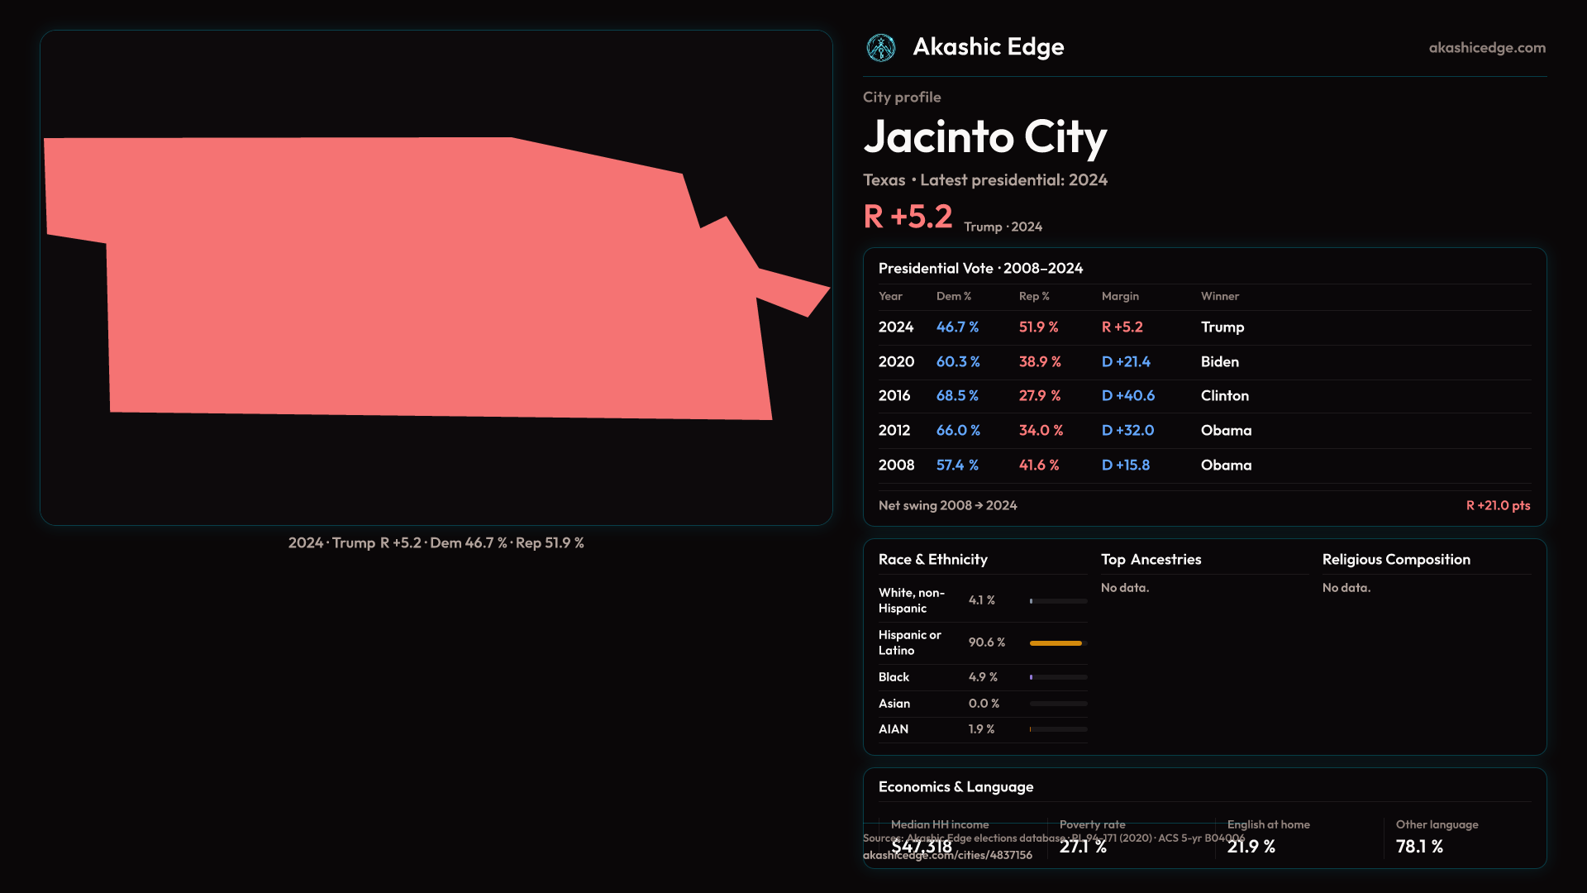Click the Race & Ethnicity heading

click(932, 560)
